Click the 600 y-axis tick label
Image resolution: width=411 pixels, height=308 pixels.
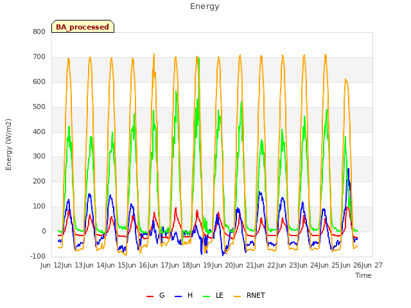(39, 81)
